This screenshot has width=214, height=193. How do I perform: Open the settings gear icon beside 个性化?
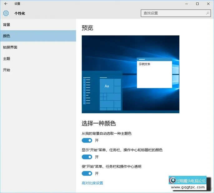(6, 13)
